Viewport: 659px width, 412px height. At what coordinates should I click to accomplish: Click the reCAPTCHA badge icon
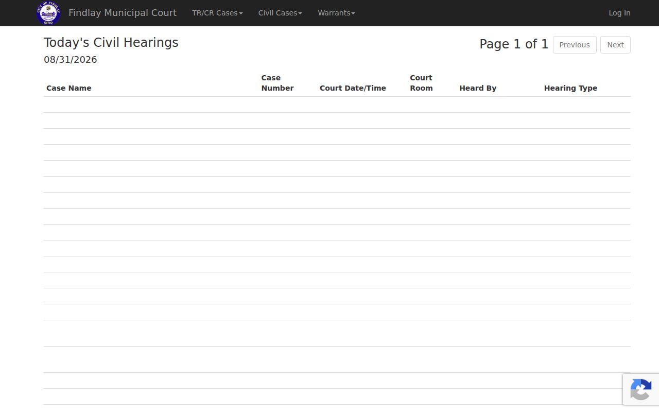point(641,390)
